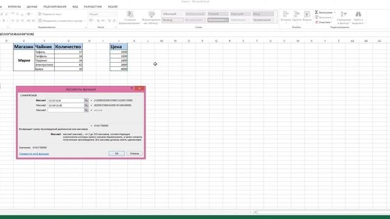Select the Количество header cell

[68, 46]
